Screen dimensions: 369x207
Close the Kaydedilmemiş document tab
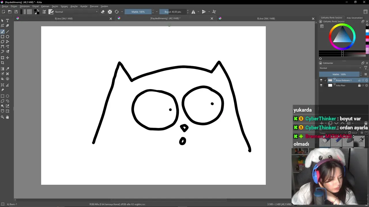tap(212, 18)
